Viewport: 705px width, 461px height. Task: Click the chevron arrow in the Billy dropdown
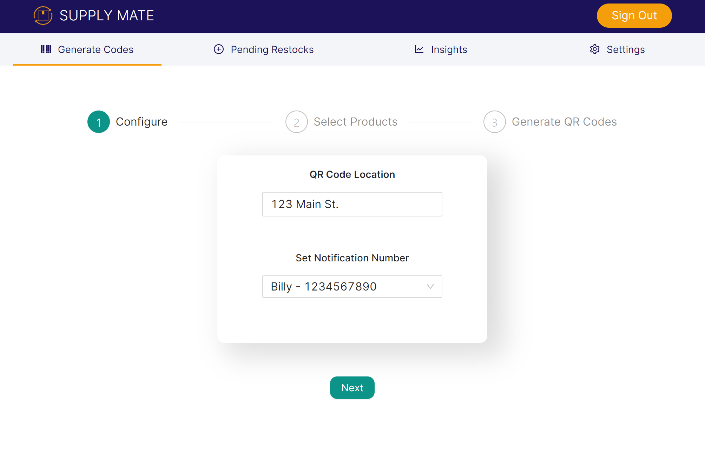[430, 287]
